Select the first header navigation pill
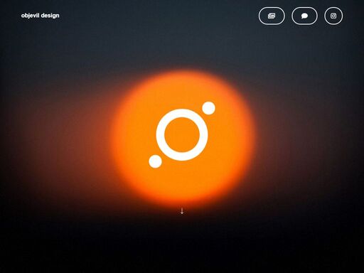The width and height of the screenshot is (364, 273). pyautogui.click(x=272, y=16)
